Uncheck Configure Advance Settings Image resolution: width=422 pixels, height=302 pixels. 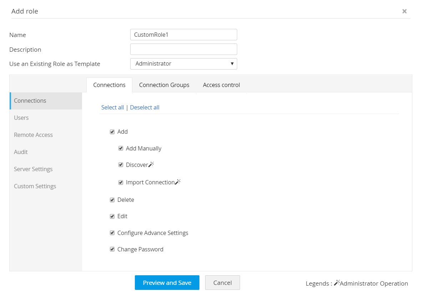[112, 232]
